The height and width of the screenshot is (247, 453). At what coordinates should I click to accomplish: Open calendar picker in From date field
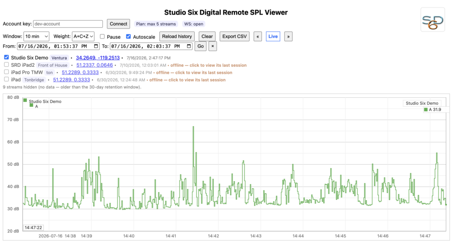click(96, 46)
